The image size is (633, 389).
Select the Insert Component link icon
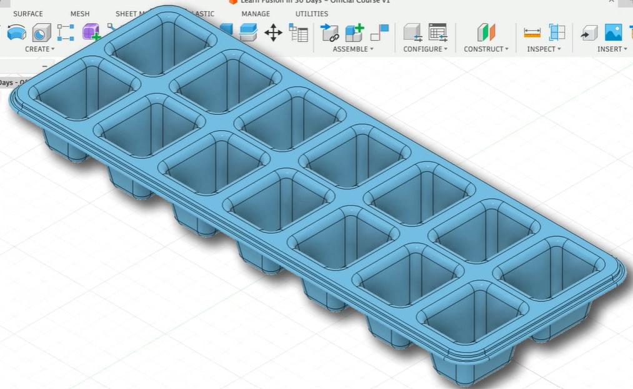coord(330,33)
